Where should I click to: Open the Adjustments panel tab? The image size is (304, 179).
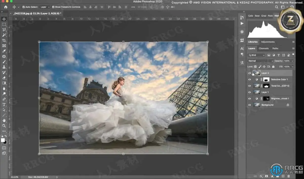click(268, 42)
